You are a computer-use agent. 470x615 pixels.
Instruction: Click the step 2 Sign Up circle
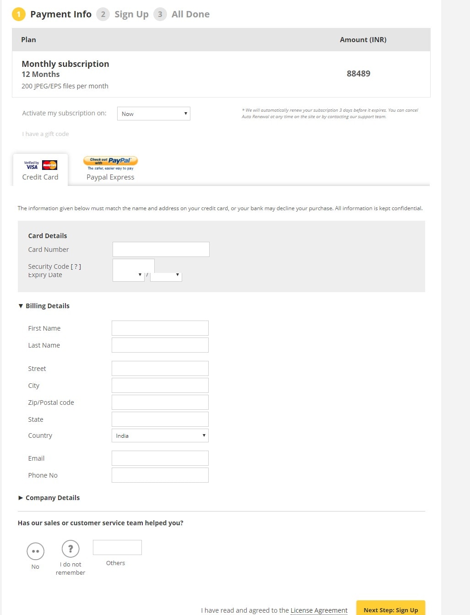(x=103, y=14)
